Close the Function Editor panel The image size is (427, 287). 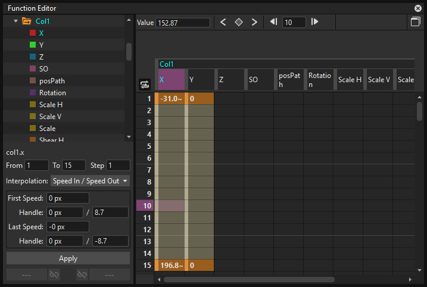[x=417, y=8]
